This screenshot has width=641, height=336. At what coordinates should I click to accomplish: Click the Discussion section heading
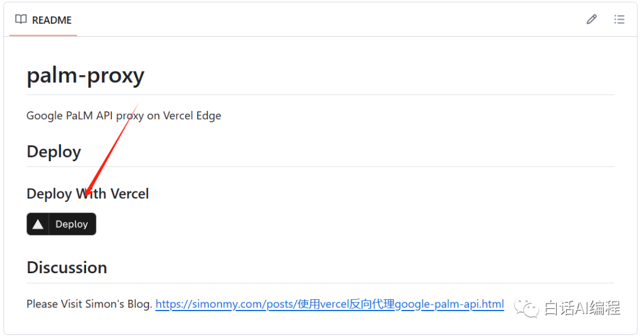[x=66, y=267]
